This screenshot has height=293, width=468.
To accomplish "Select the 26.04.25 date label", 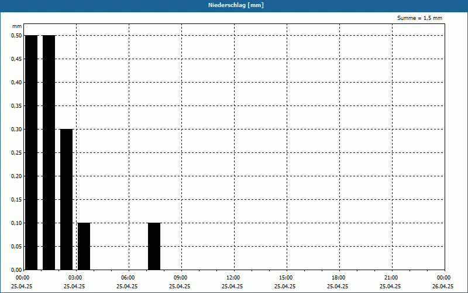I will click(443, 287).
